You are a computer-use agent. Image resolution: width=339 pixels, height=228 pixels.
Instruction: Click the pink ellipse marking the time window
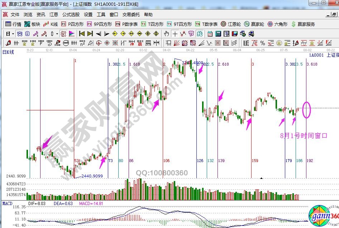(306, 110)
